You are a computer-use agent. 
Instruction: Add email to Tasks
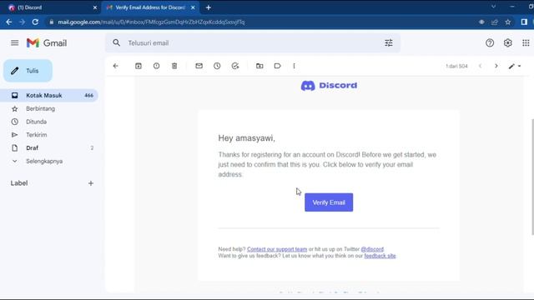(235, 66)
